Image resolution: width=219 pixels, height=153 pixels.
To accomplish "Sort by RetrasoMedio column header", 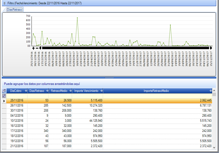I will 59,91.
